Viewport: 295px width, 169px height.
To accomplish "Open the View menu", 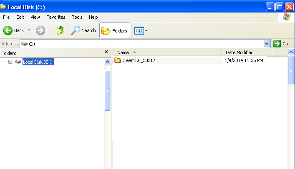I will point(35,17).
